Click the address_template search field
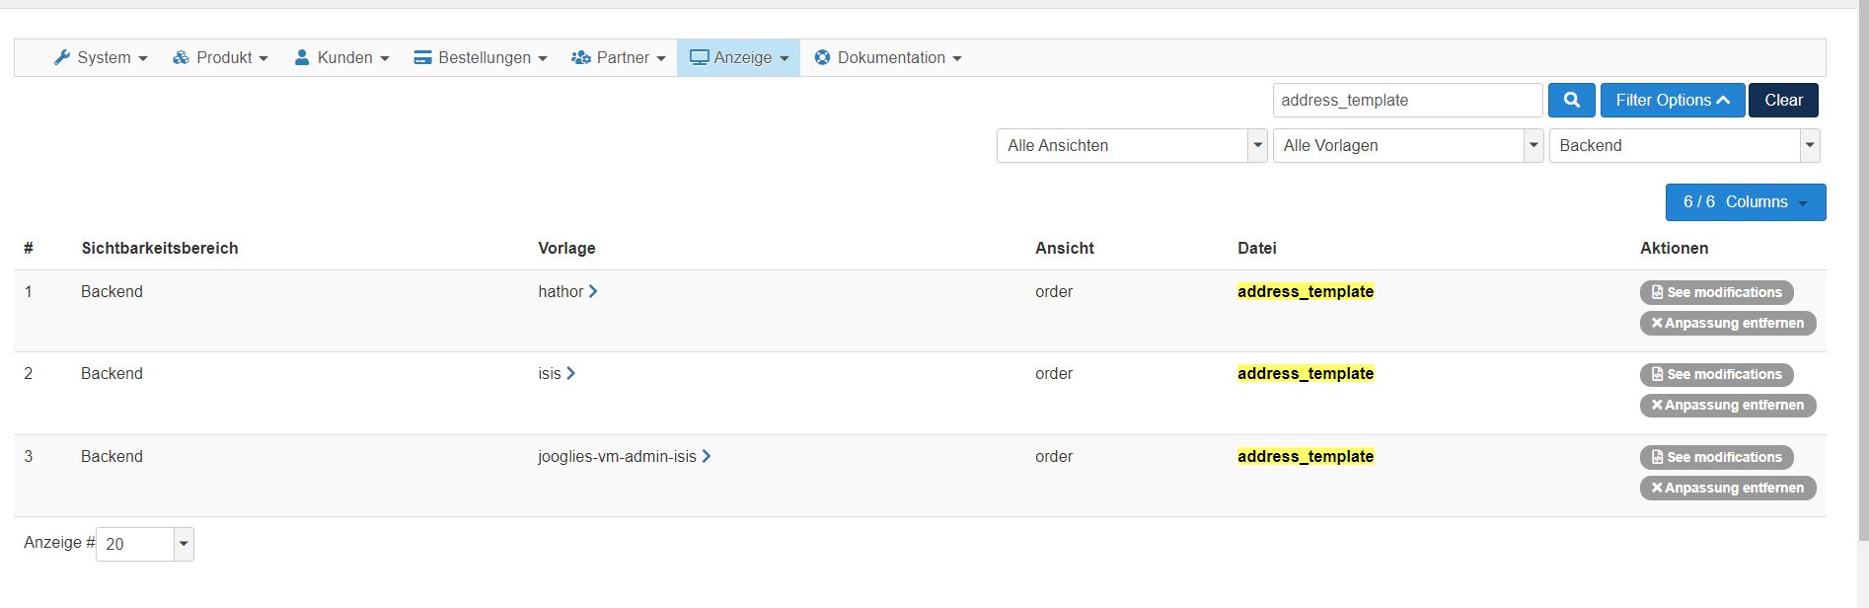The width and height of the screenshot is (1869, 608). point(1406,101)
